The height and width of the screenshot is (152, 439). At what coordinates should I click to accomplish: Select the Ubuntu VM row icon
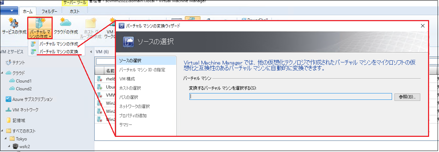click(x=100, y=87)
